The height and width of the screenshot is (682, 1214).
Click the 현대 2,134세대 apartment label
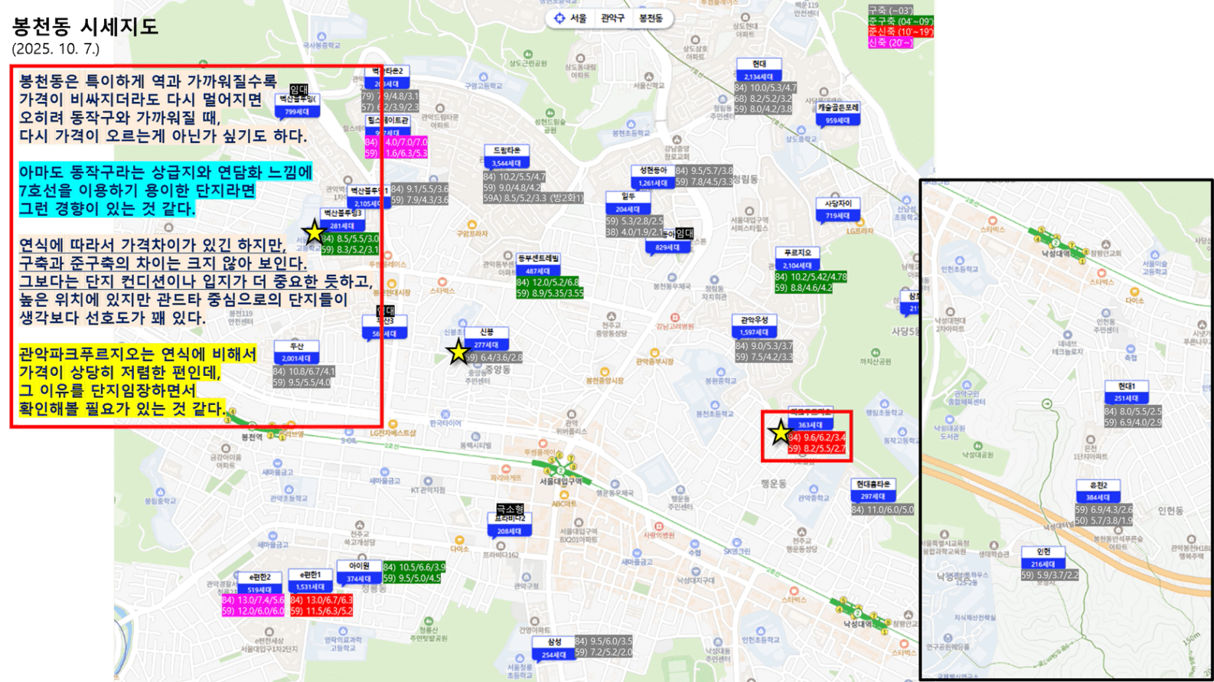pos(758,70)
